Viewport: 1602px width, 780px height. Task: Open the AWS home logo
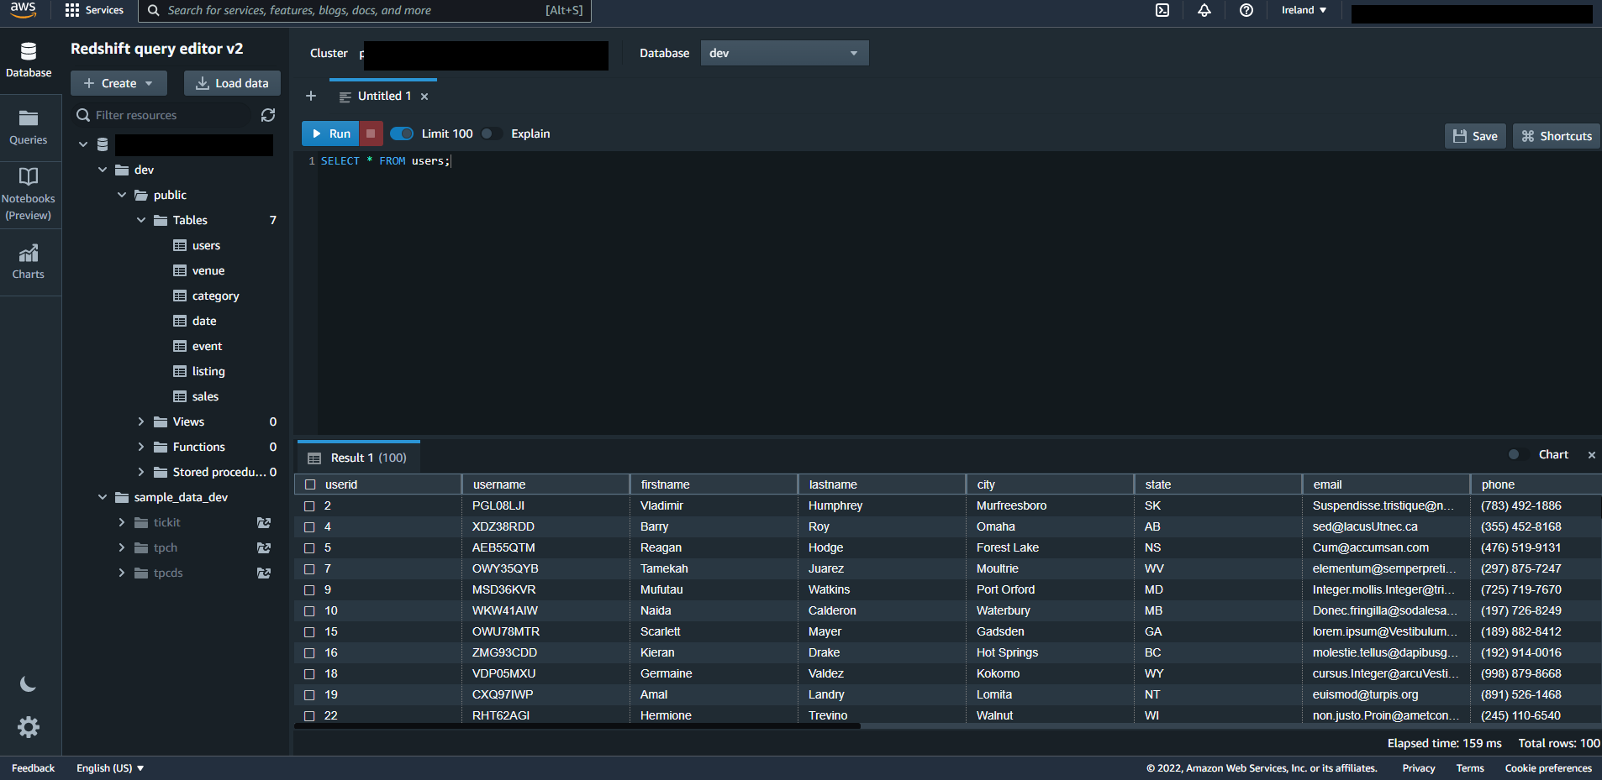(23, 10)
